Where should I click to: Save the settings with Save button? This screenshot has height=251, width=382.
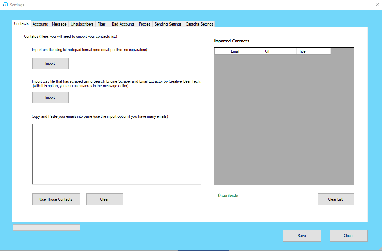click(x=302, y=236)
